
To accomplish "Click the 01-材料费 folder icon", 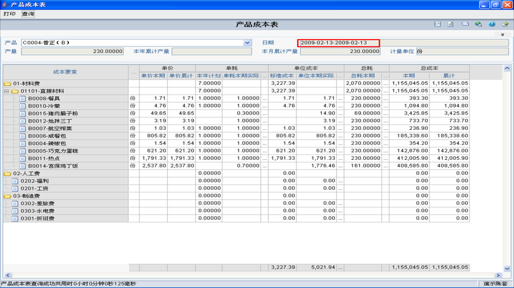I will coord(7,84).
